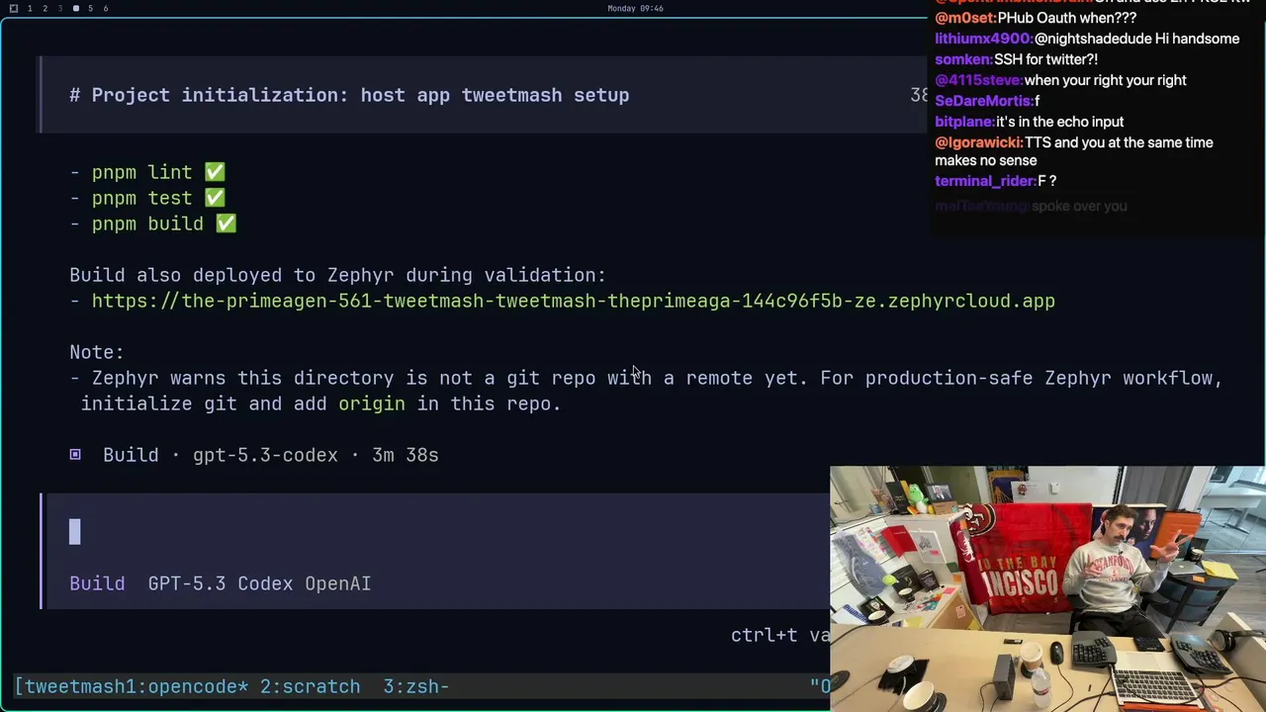Click 'Build also deployed to Zephyr' line

pyautogui.click(x=337, y=275)
